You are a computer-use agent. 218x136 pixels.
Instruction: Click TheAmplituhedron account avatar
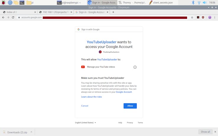pyautogui.click(x=100, y=52)
